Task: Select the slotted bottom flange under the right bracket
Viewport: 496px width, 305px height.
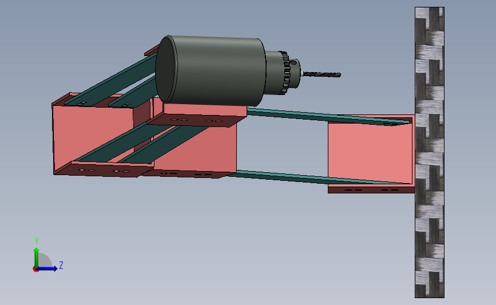Action: tap(371, 189)
